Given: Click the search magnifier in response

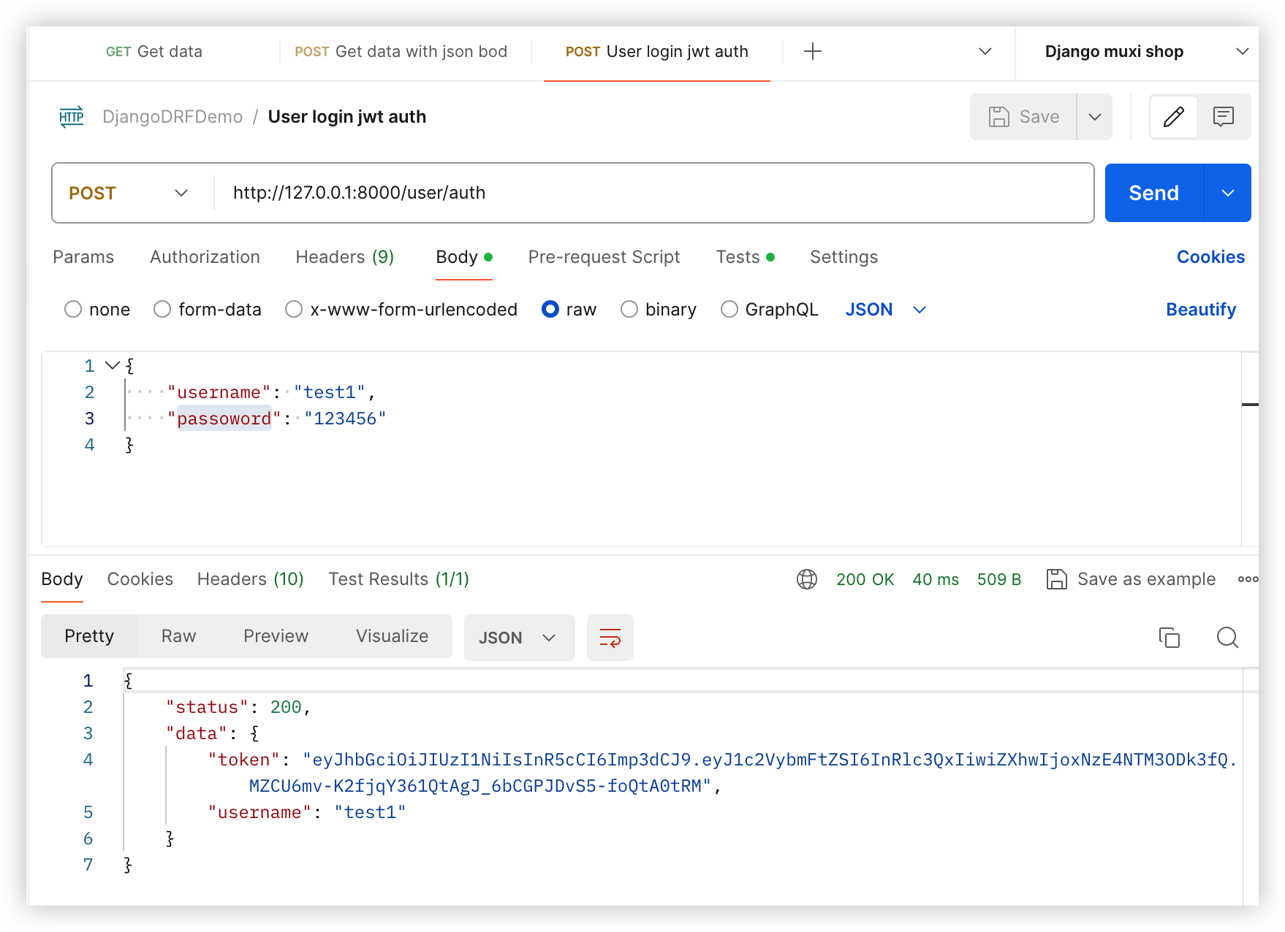Looking at the screenshot, I should (x=1227, y=638).
